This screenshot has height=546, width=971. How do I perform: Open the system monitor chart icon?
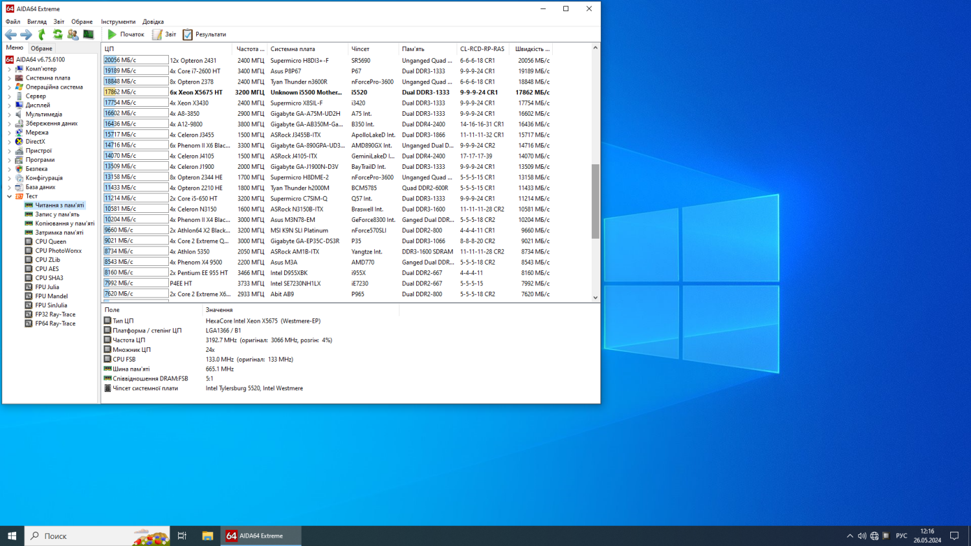pos(89,34)
